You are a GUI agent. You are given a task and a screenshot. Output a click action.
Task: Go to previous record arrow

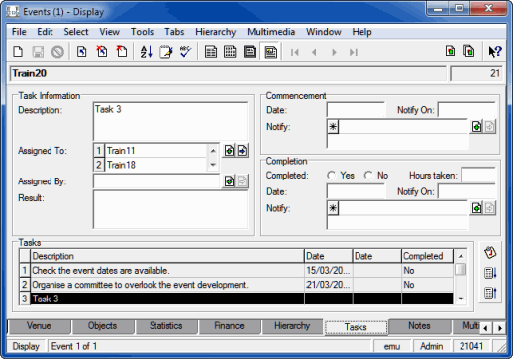pyautogui.click(x=314, y=52)
